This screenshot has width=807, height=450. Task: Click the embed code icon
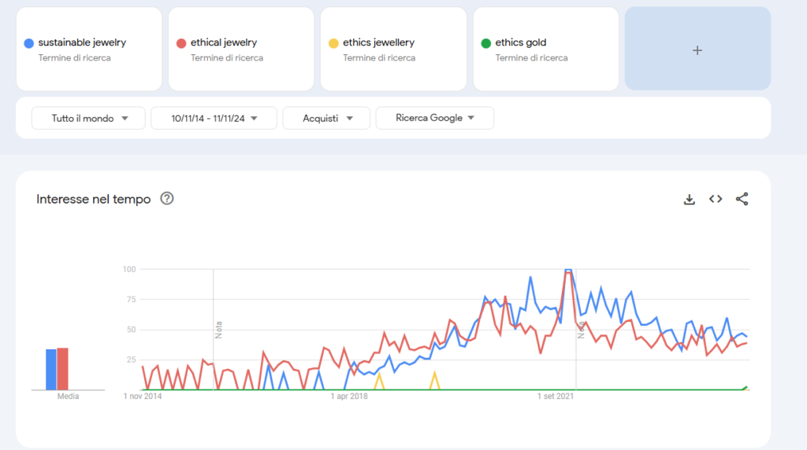click(x=716, y=199)
